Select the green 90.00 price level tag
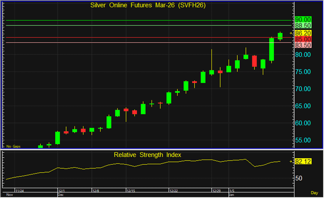 point(302,19)
